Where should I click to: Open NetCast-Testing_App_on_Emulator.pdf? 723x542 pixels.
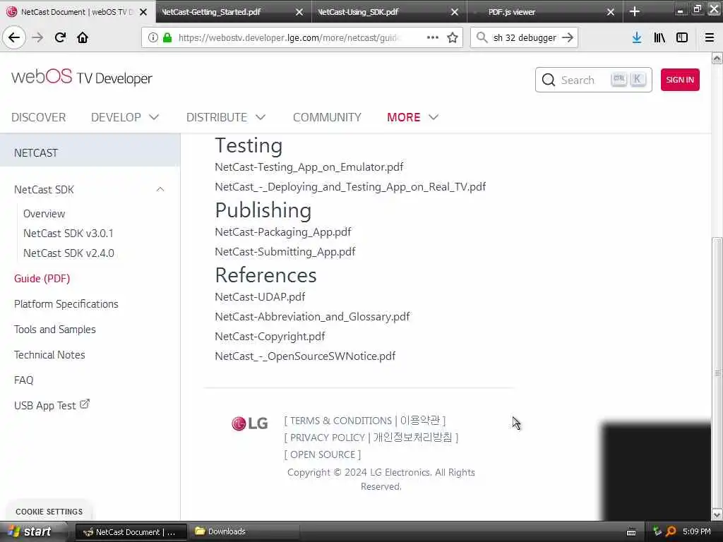pyautogui.click(x=309, y=167)
